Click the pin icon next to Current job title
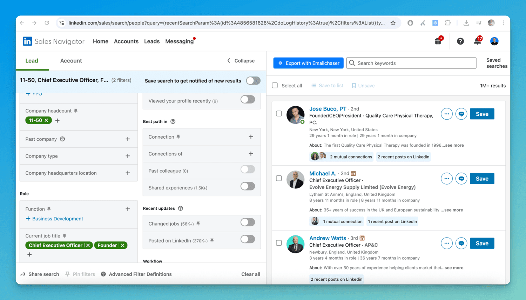This screenshot has height=300, width=526. click(x=65, y=236)
